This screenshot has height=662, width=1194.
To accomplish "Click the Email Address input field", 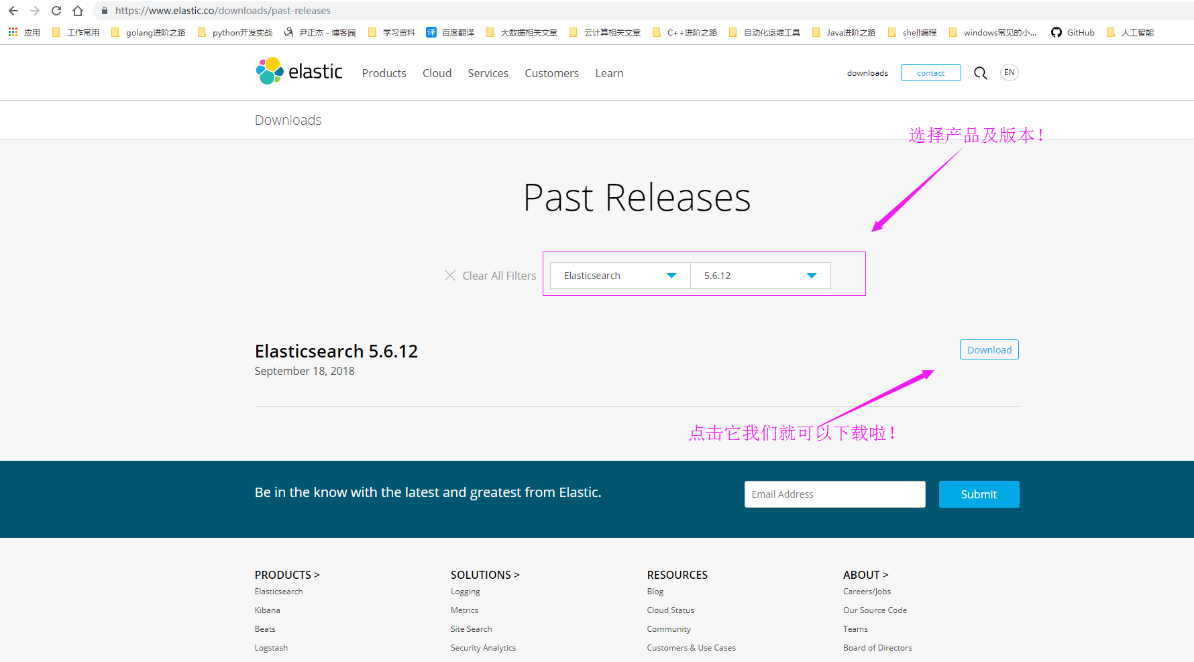I will (835, 494).
